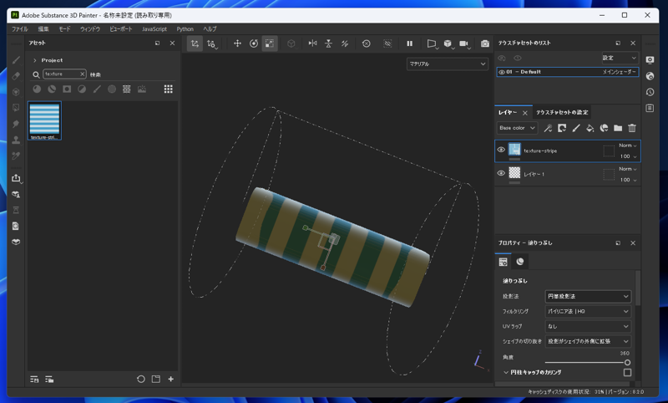Open the ウィンドウ menu

pyautogui.click(x=90, y=29)
